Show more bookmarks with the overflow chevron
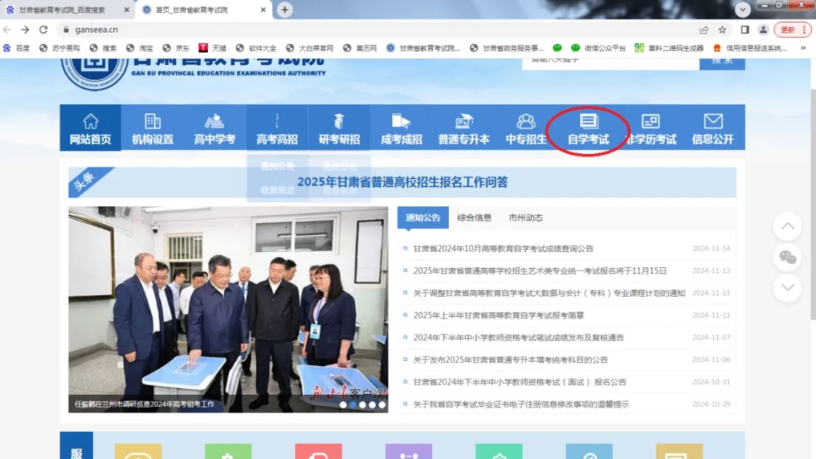Image resolution: width=816 pixels, height=459 pixels. [803, 48]
